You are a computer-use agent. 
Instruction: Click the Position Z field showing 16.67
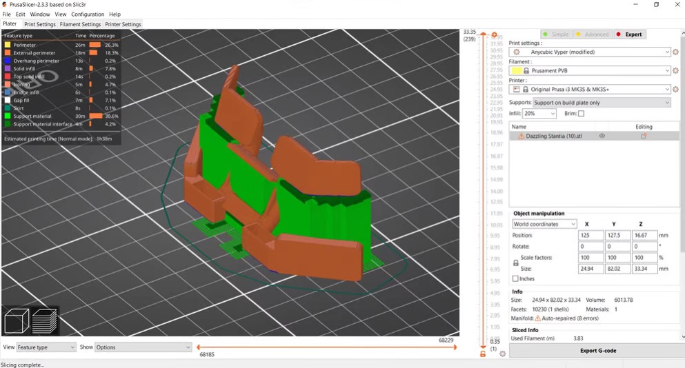(645, 235)
